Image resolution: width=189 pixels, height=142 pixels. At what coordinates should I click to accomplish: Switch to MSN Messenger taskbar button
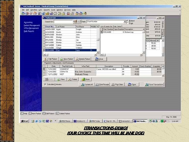pyautogui.click(x=66, y=121)
